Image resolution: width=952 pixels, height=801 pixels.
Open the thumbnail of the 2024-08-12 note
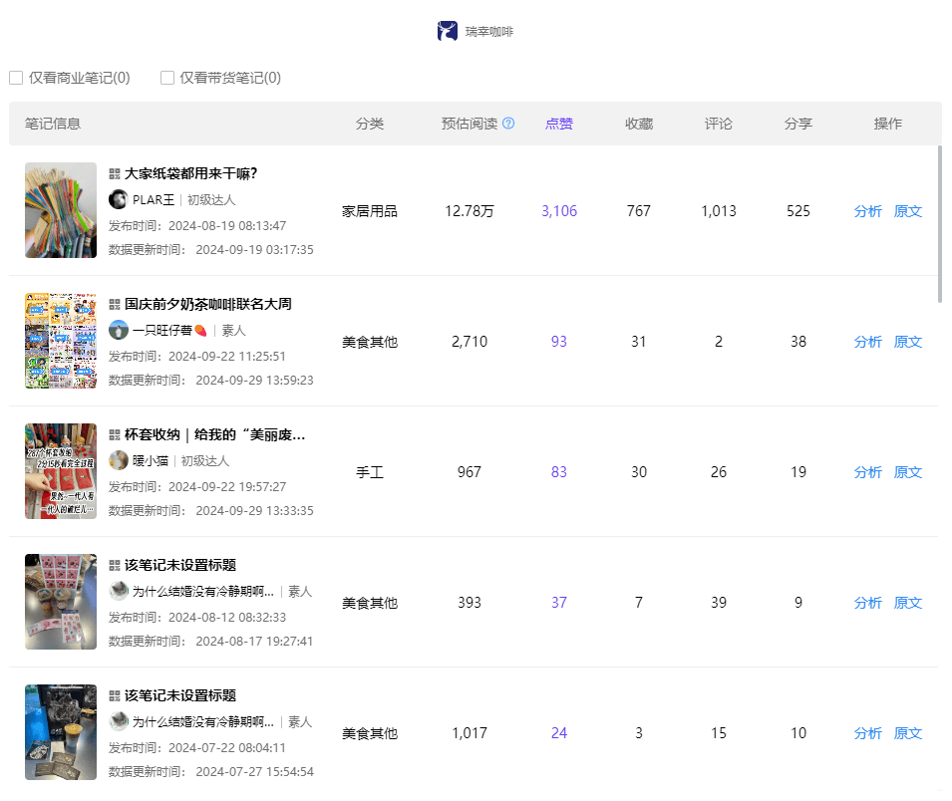coord(61,602)
